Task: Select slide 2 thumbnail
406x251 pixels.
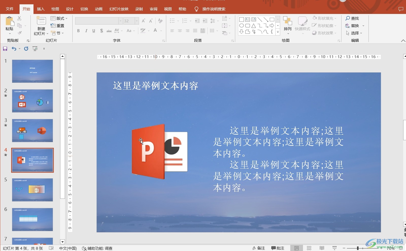Action: click(x=32, y=101)
